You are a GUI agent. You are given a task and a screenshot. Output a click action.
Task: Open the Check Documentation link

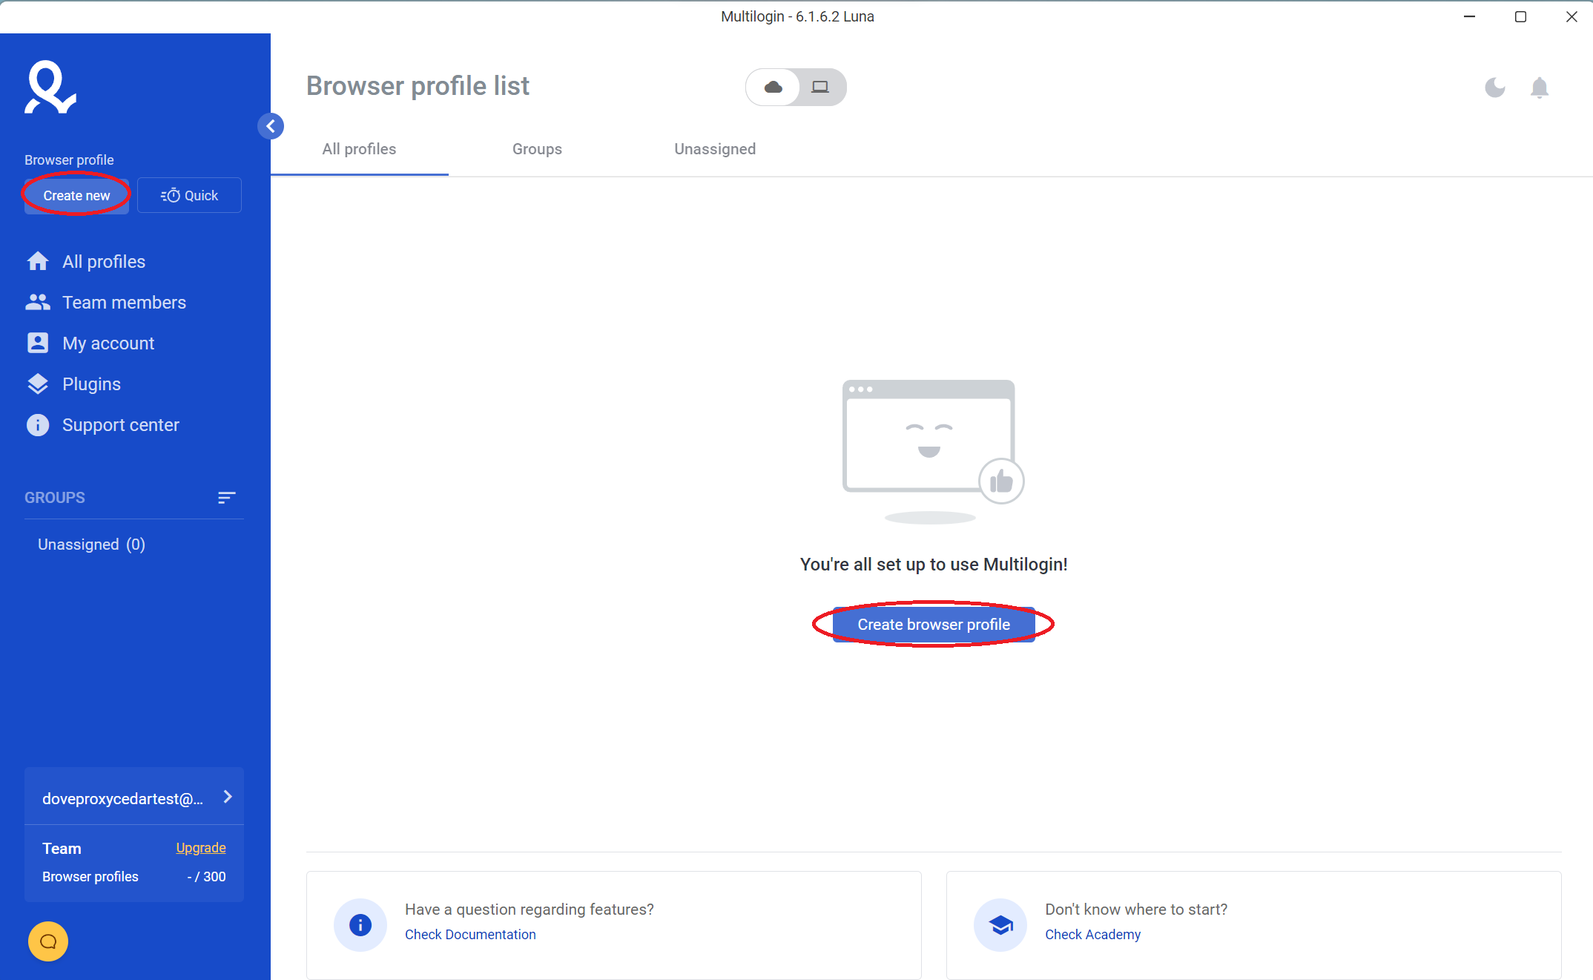(x=470, y=934)
